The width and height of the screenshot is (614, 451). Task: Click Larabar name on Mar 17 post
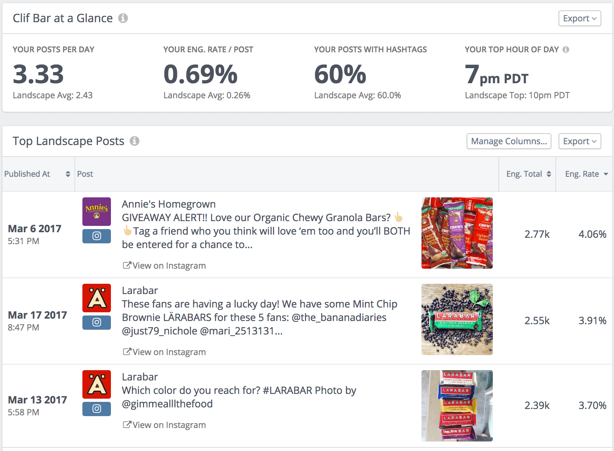point(140,290)
